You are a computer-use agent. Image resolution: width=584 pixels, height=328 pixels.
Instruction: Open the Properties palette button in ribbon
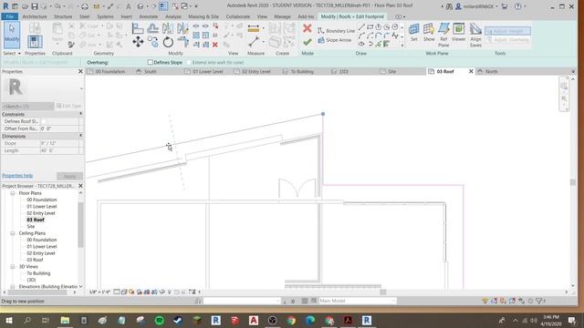point(35,41)
